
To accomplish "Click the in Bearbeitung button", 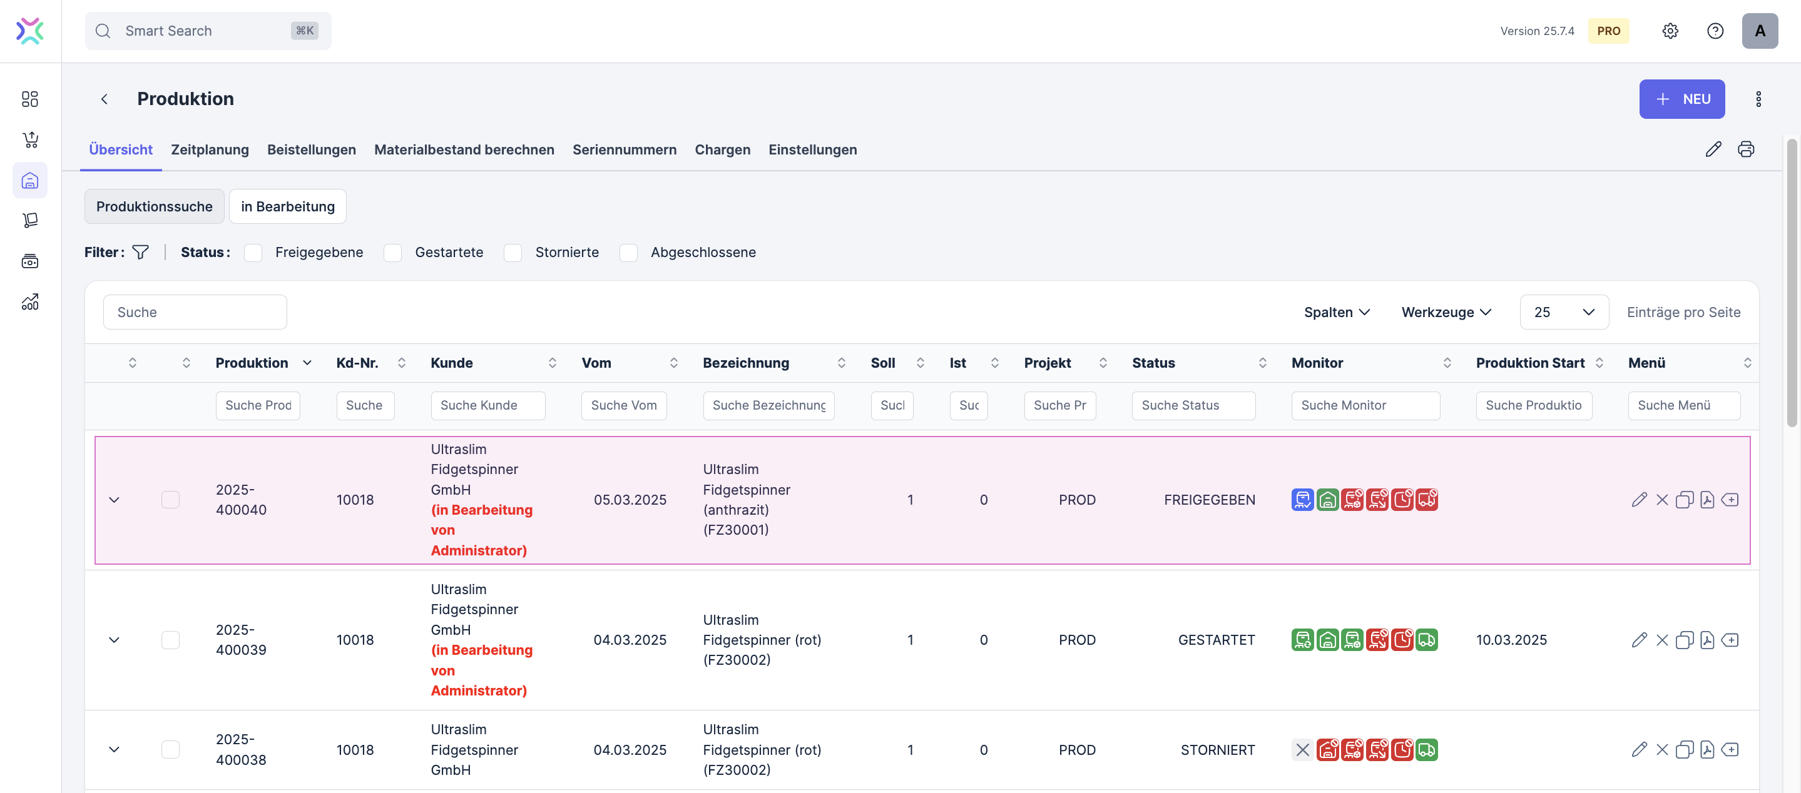I will (x=287, y=207).
